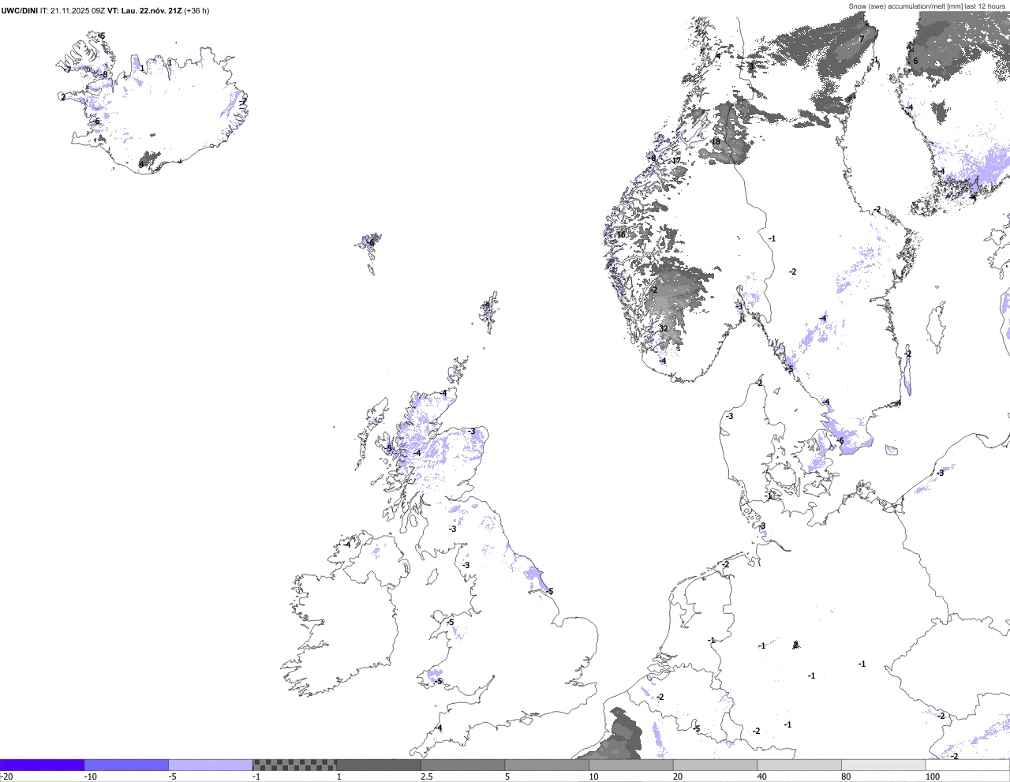Select the darkest gray 1 to 2.5 legend swatch
Viewport: 1010px width, 782px height.
379,765
